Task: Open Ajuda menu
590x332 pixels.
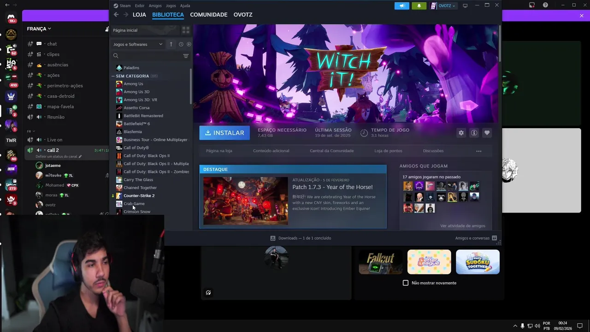Action: (185, 6)
